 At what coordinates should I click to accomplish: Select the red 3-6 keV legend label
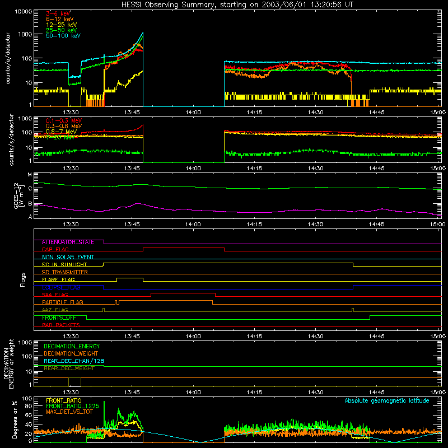[x=58, y=13]
